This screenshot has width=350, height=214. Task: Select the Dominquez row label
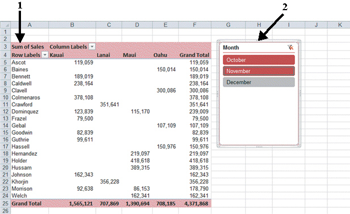pos(25,112)
